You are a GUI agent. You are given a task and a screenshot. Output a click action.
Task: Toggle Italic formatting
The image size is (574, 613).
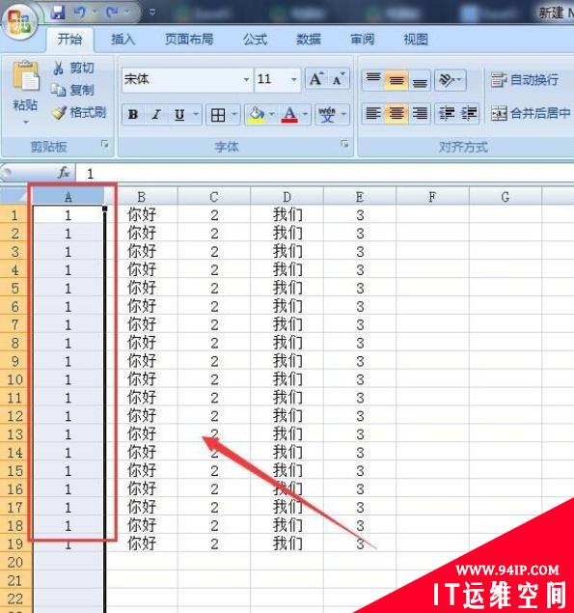click(156, 115)
